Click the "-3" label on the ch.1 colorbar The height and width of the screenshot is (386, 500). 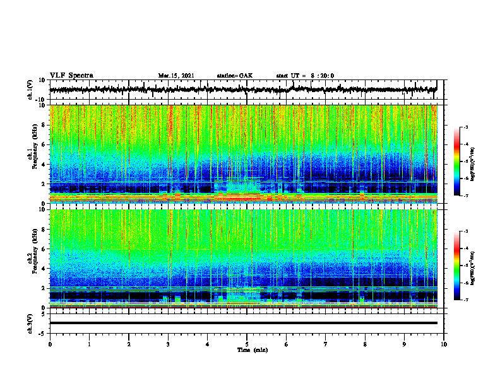466,127
